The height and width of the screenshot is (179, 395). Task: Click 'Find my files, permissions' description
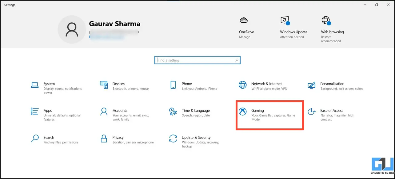[x=61, y=143]
